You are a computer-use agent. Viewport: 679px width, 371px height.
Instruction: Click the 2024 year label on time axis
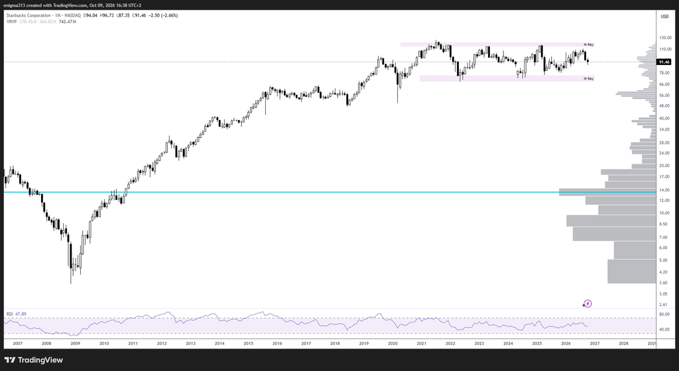509,344
